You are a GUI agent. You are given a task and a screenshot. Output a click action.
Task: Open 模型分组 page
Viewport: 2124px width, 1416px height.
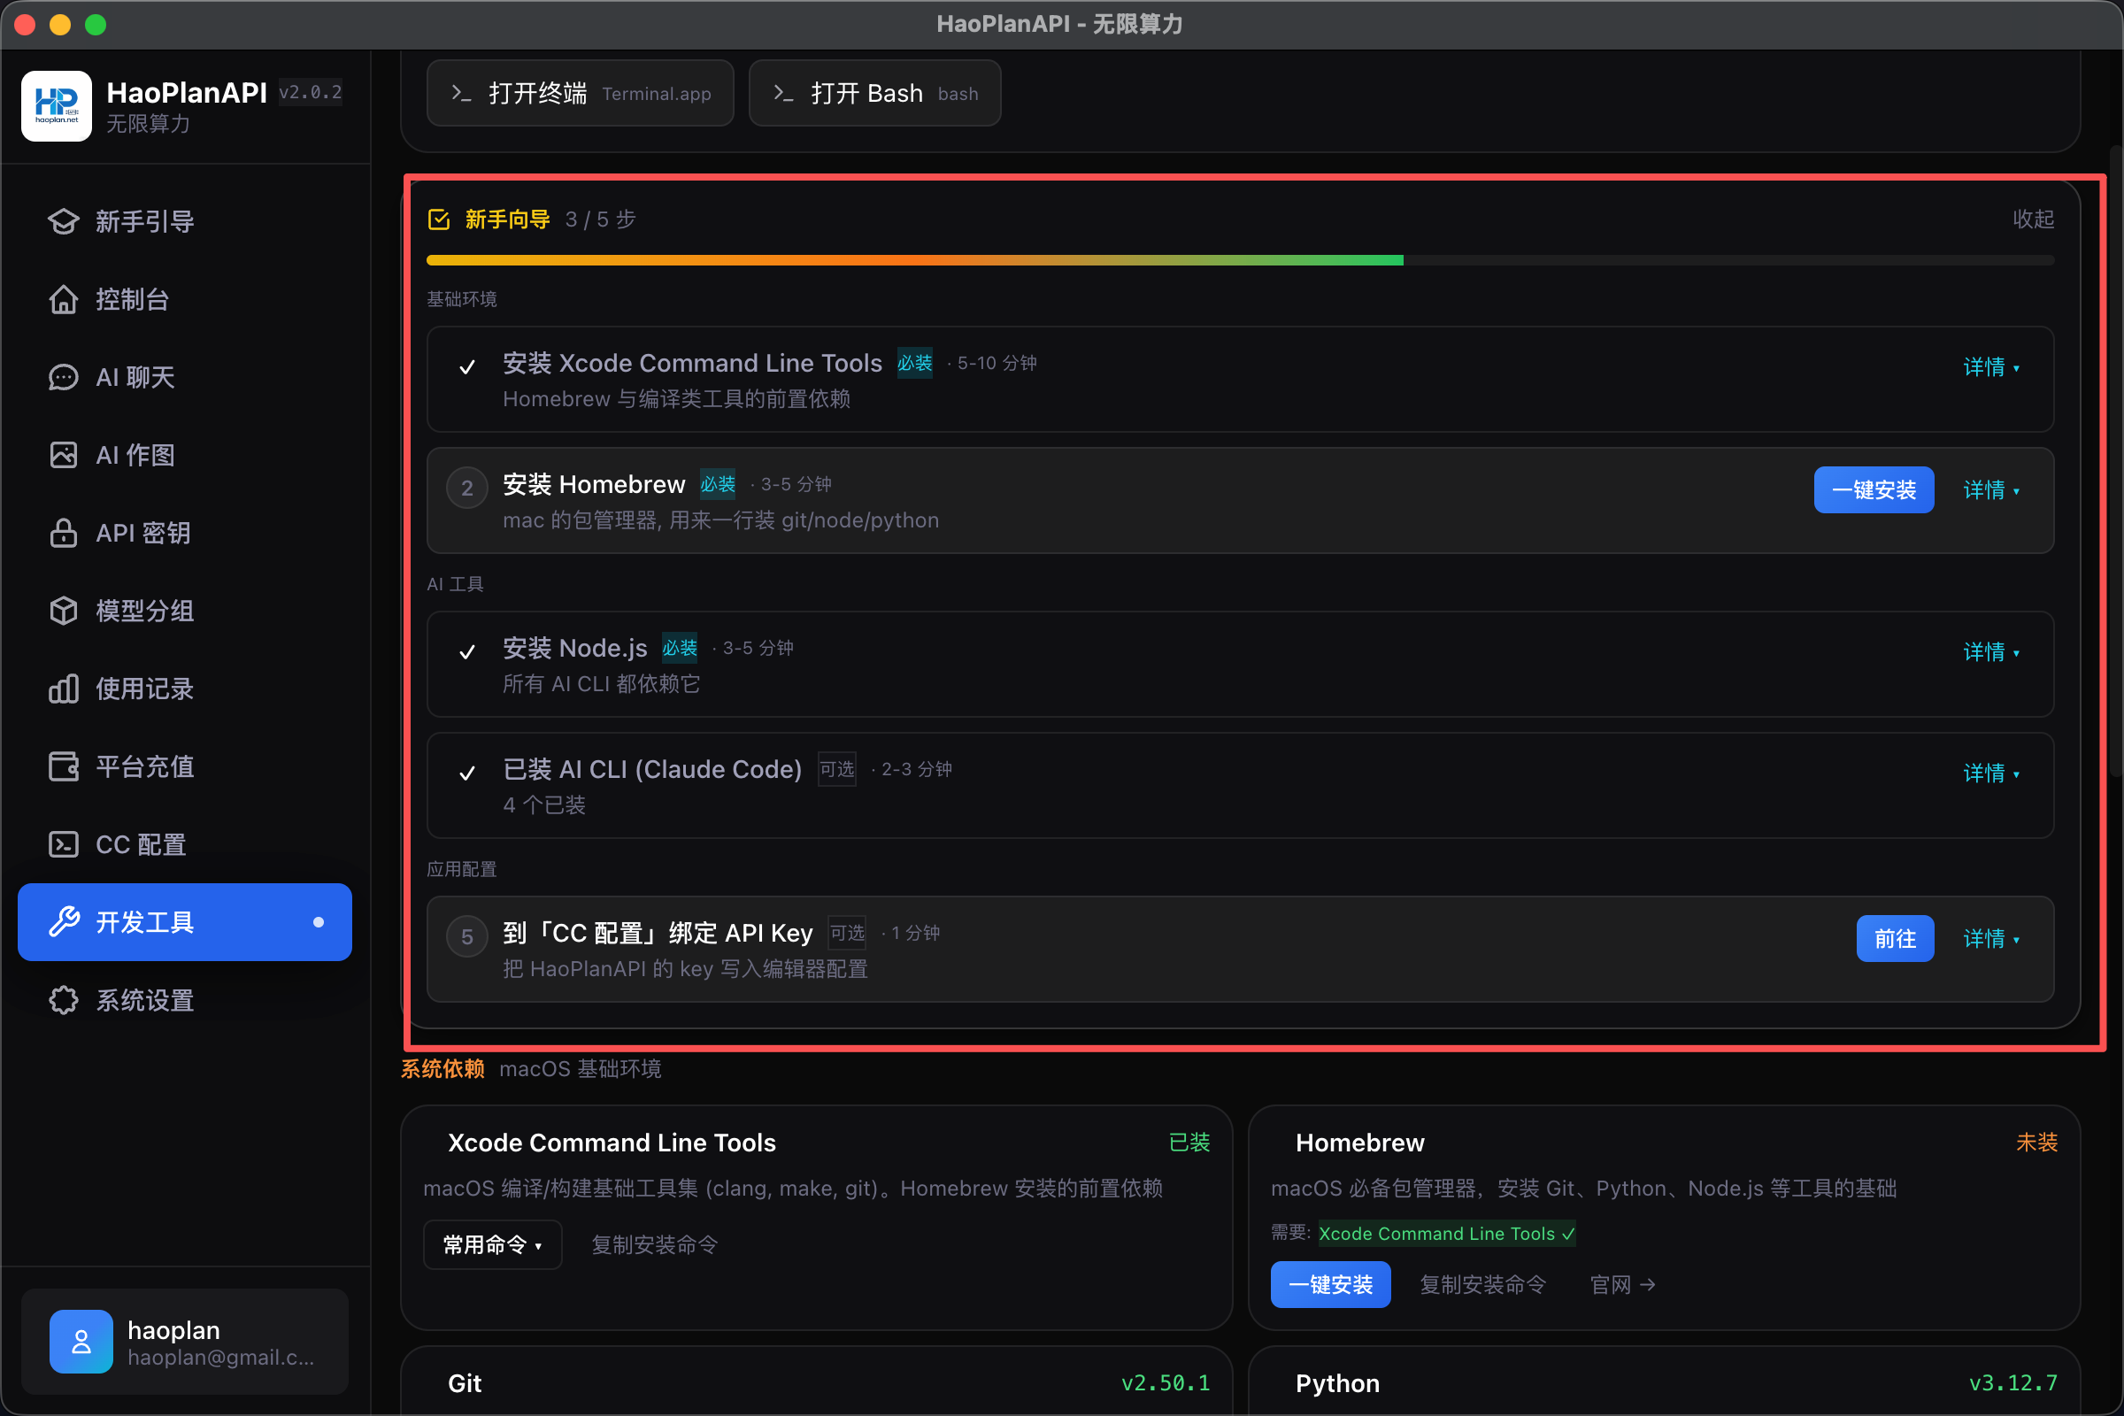[x=184, y=611]
